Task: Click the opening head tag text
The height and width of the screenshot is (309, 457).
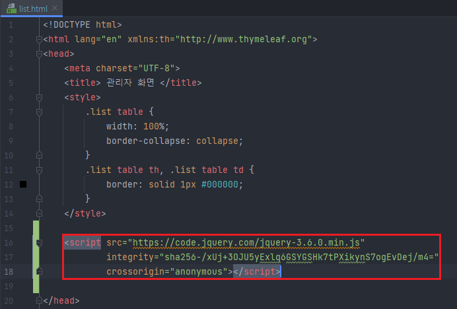Action: click(x=59, y=54)
